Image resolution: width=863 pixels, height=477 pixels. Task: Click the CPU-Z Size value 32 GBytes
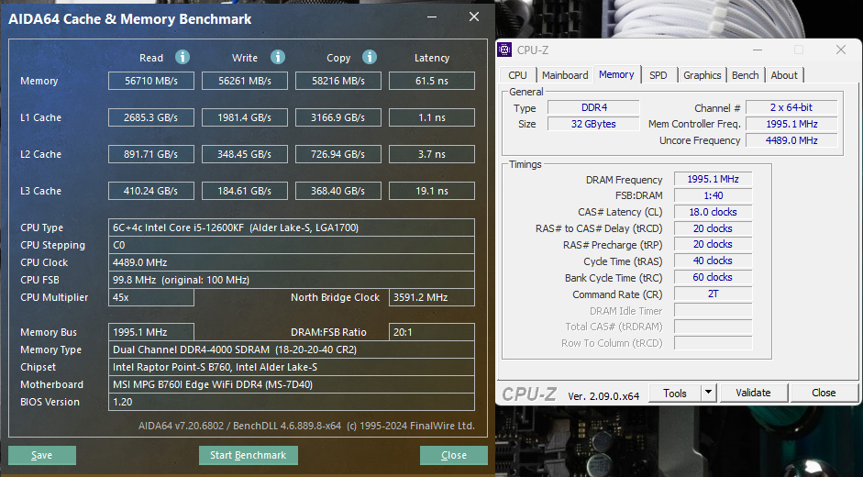click(x=593, y=124)
